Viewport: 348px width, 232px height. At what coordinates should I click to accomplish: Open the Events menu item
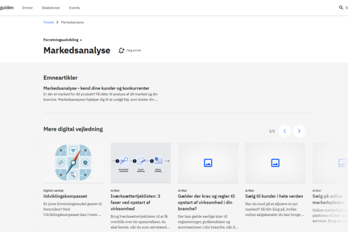tap(74, 8)
